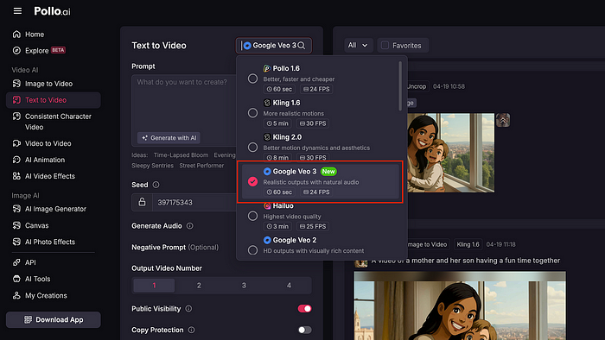
Task: Click the Public Visibility info icon
Action: click(188, 309)
